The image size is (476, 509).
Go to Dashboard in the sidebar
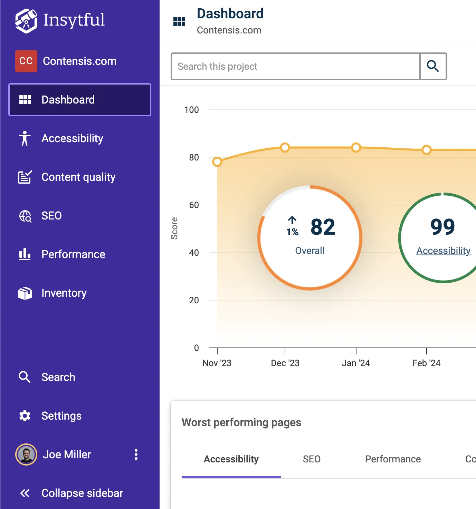pyautogui.click(x=80, y=100)
